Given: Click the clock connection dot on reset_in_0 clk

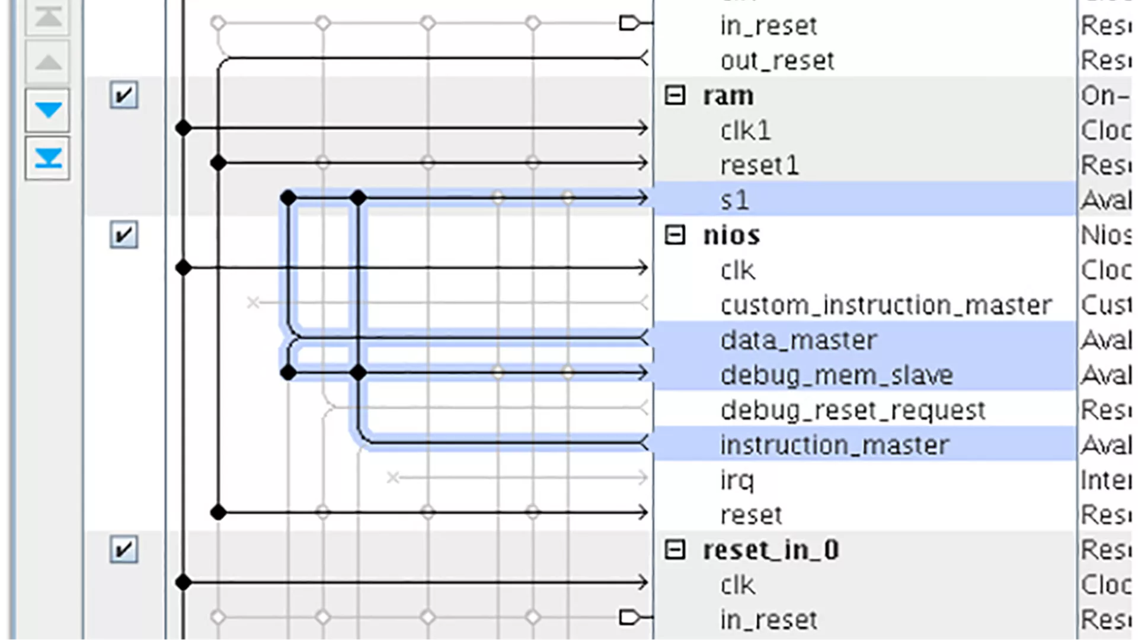Looking at the screenshot, I should click(x=184, y=583).
